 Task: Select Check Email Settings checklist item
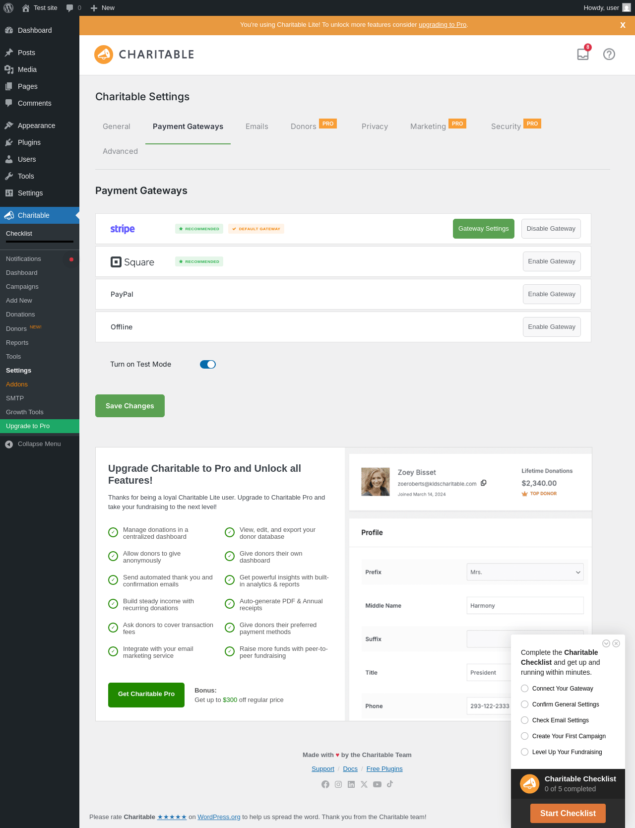tap(555, 720)
